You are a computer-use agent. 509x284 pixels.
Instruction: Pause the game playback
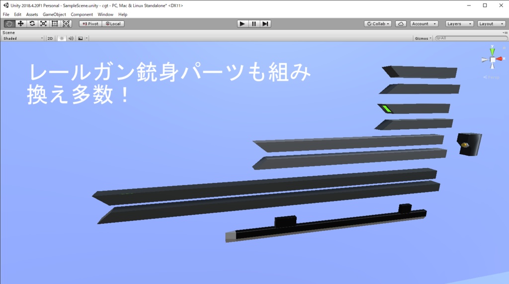pyautogui.click(x=254, y=24)
